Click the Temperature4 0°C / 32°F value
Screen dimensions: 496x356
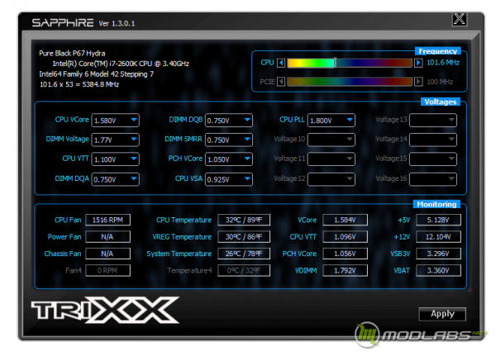244,270
